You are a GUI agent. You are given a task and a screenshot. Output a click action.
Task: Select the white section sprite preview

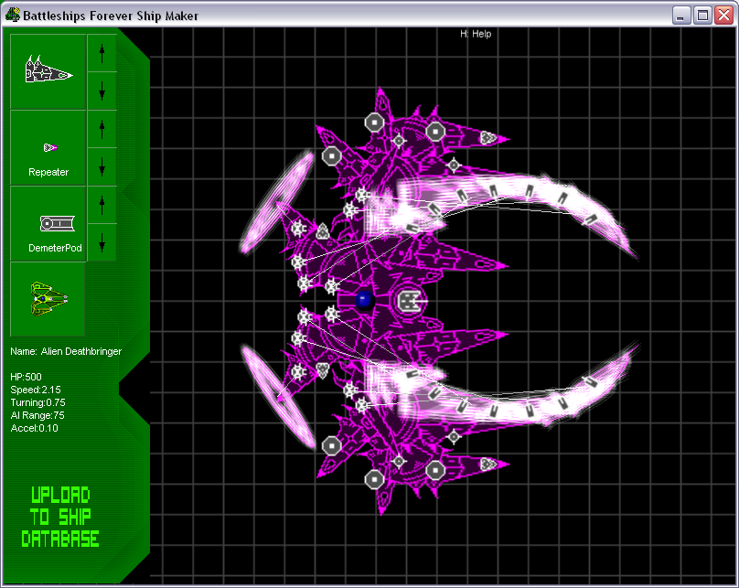48,71
